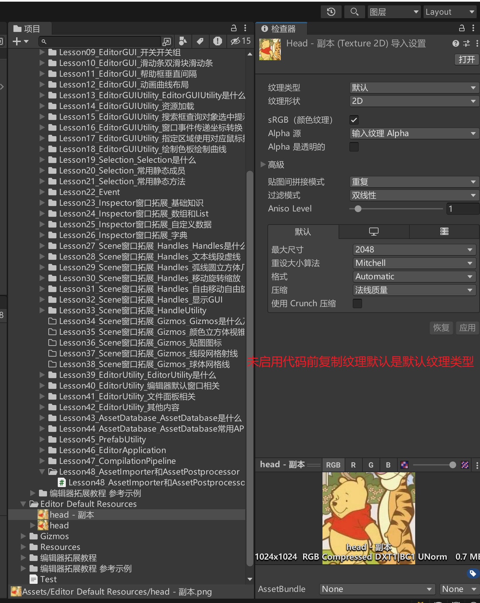The height and width of the screenshot is (603, 480).
Task: Click the search by label tag icon
Action: (200, 41)
